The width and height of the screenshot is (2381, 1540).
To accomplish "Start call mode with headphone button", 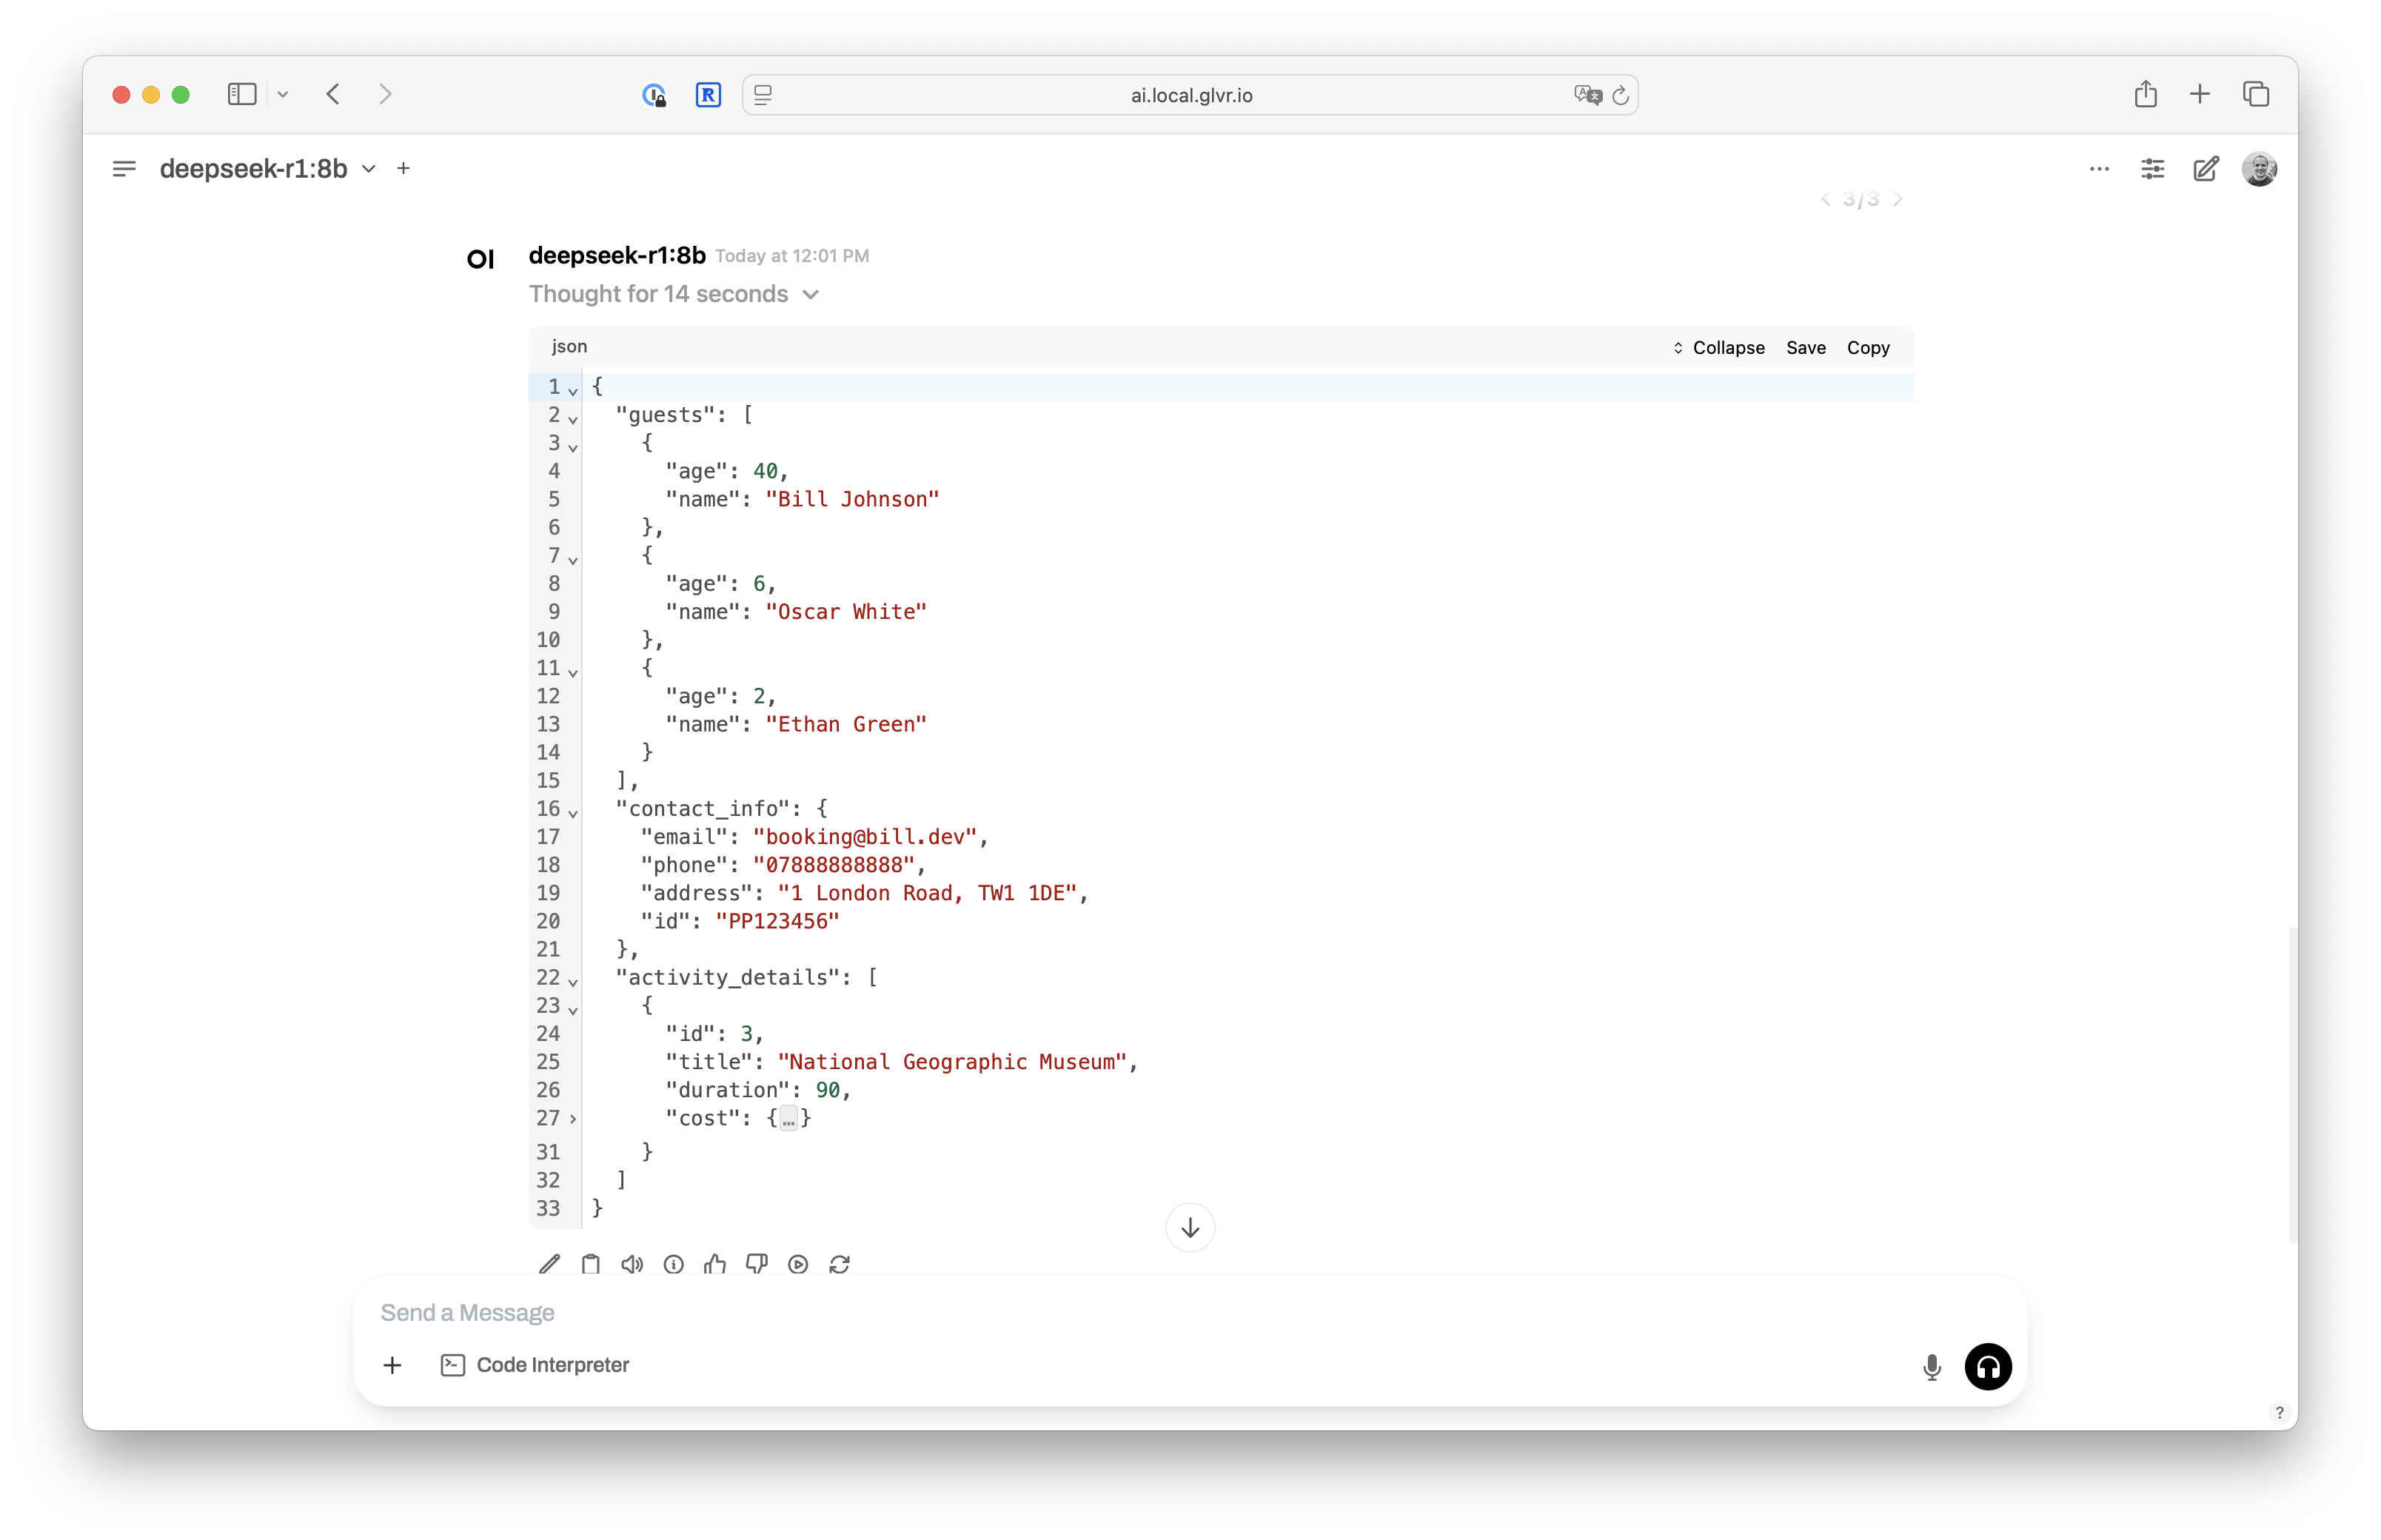I will [1988, 1366].
